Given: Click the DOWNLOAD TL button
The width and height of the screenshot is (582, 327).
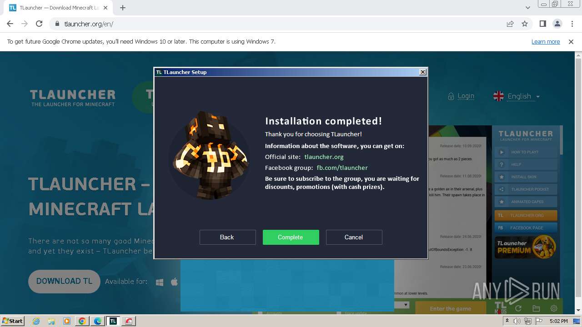Looking at the screenshot, I should click(x=64, y=281).
